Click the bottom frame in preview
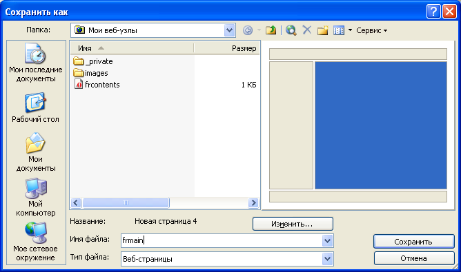461x272 pixels. point(358,196)
